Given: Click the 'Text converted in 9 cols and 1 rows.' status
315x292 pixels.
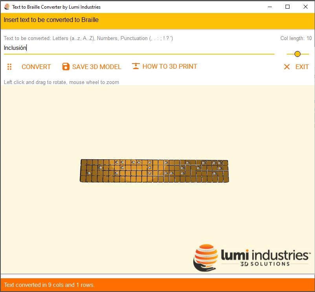Looking at the screenshot, I should click(49, 285).
